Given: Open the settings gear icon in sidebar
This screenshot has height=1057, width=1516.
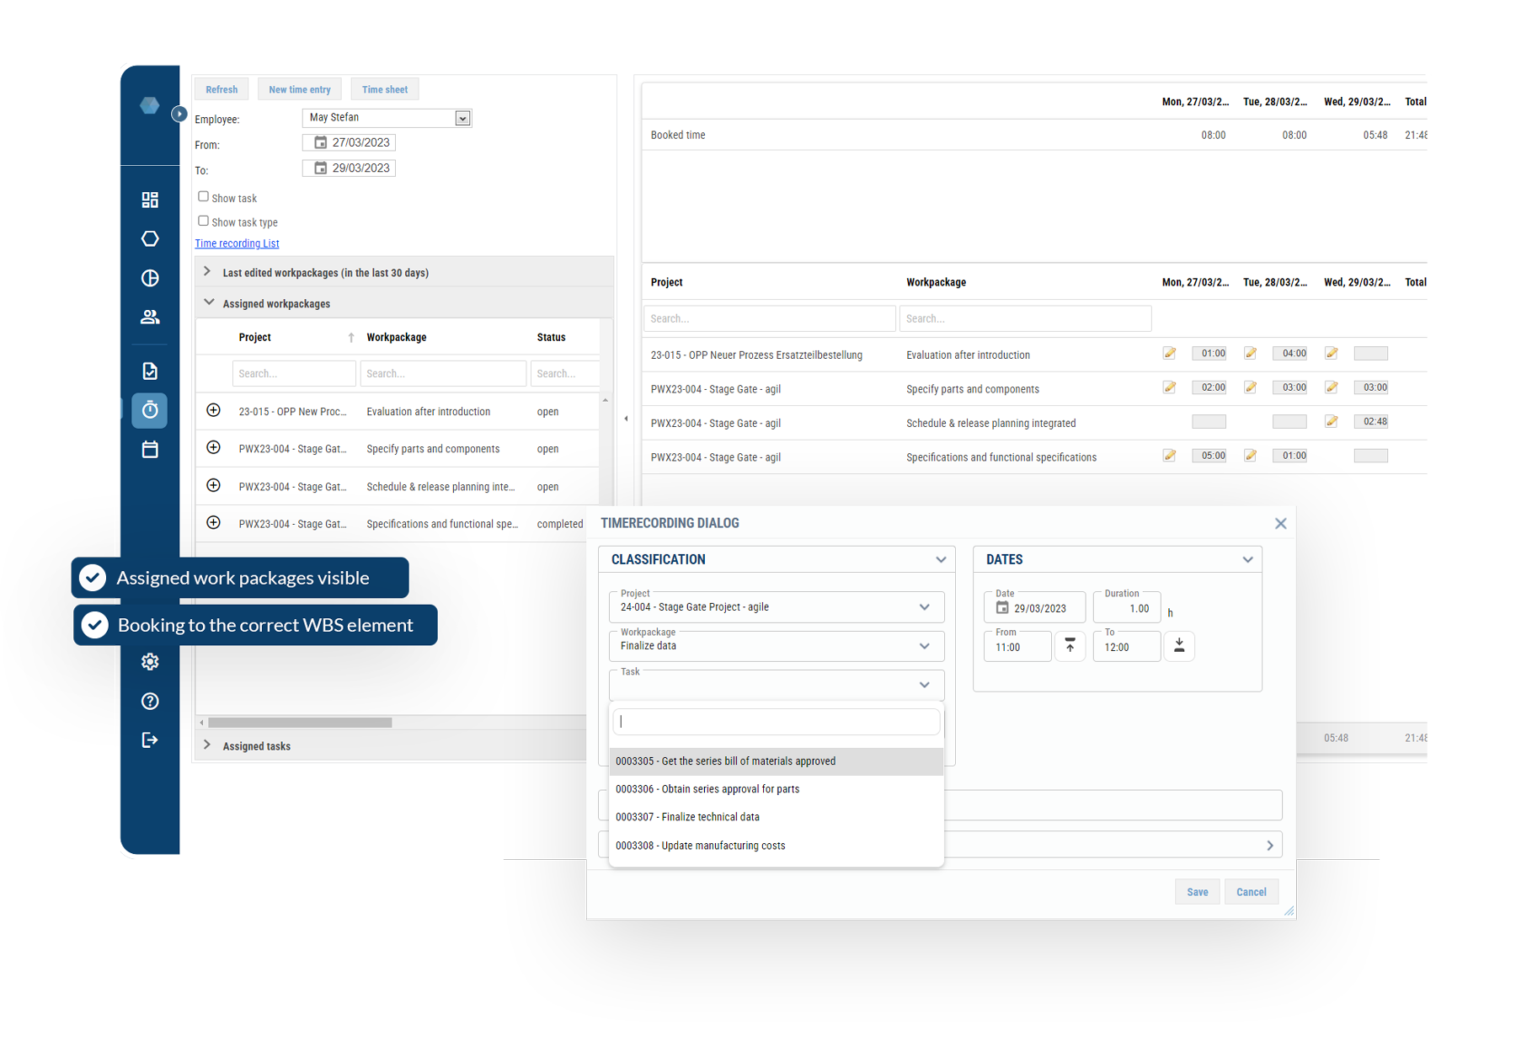Looking at the screenshot, I should (x=150, y=661).
